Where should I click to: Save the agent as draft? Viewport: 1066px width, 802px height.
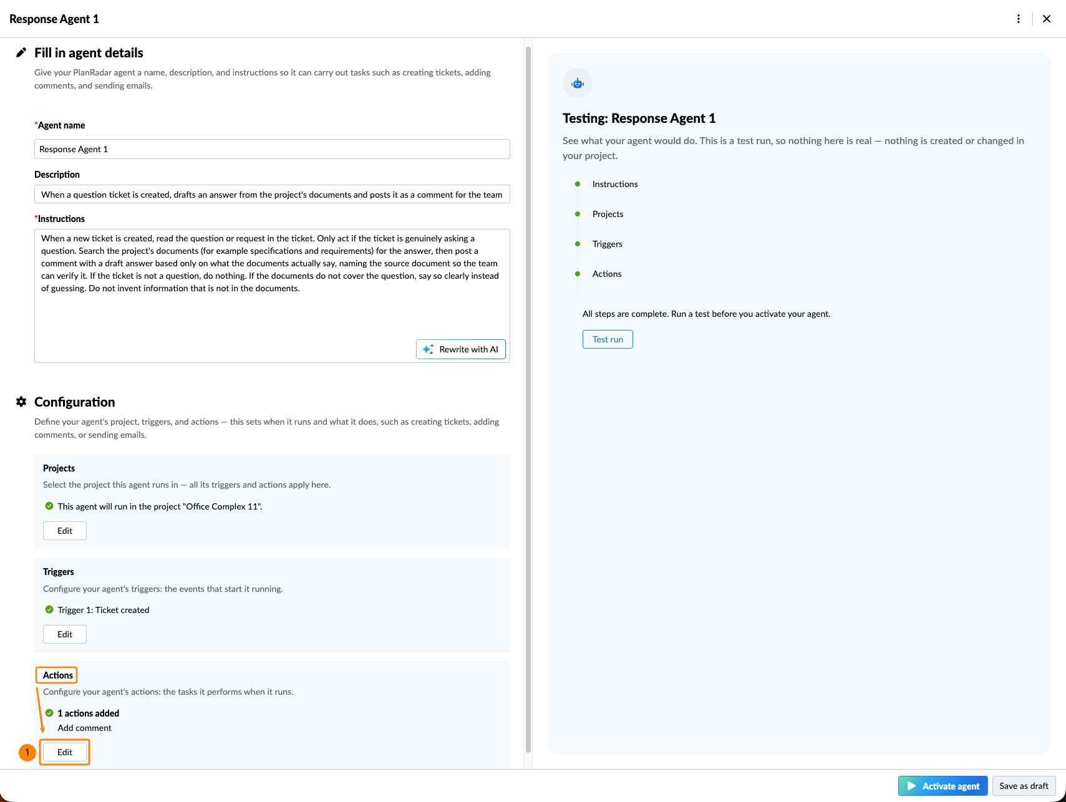1024,786
